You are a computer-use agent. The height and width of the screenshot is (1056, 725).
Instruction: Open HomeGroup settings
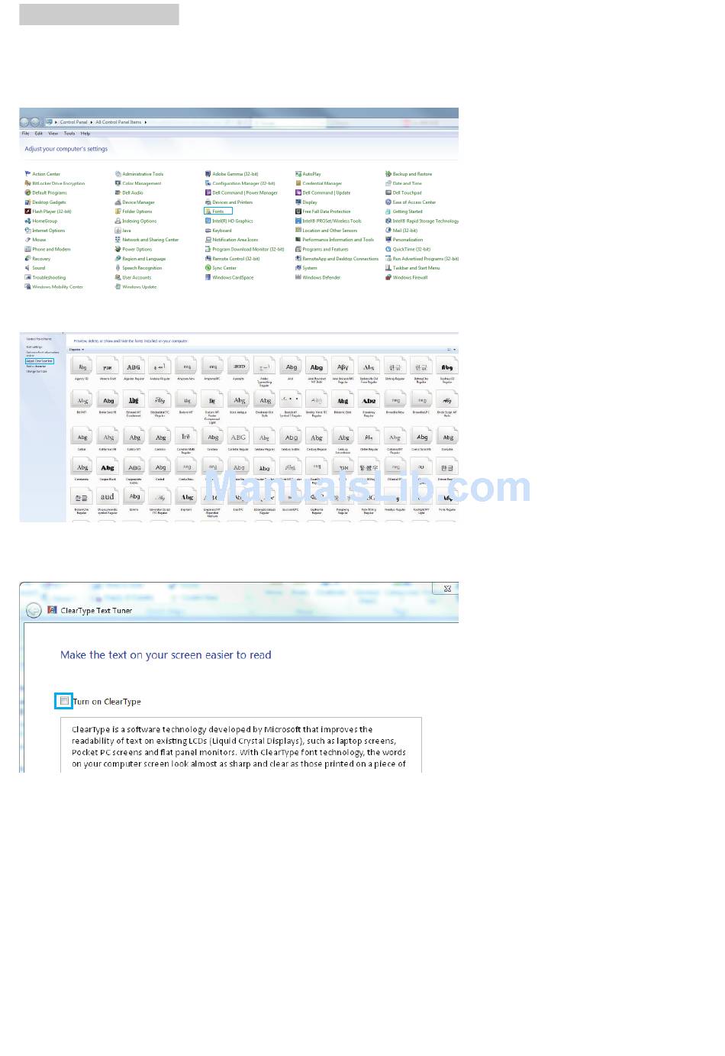pyautogui.click(x=41, y=221)
